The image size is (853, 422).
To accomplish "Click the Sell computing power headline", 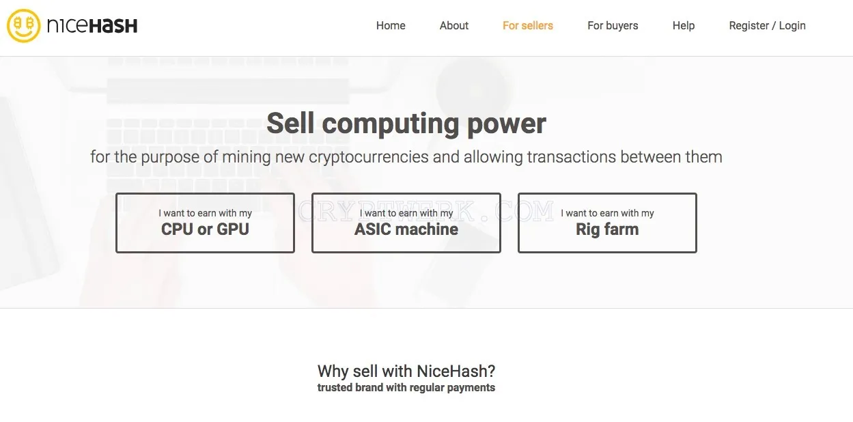I will pyautogui.click(x=406, y=124).
